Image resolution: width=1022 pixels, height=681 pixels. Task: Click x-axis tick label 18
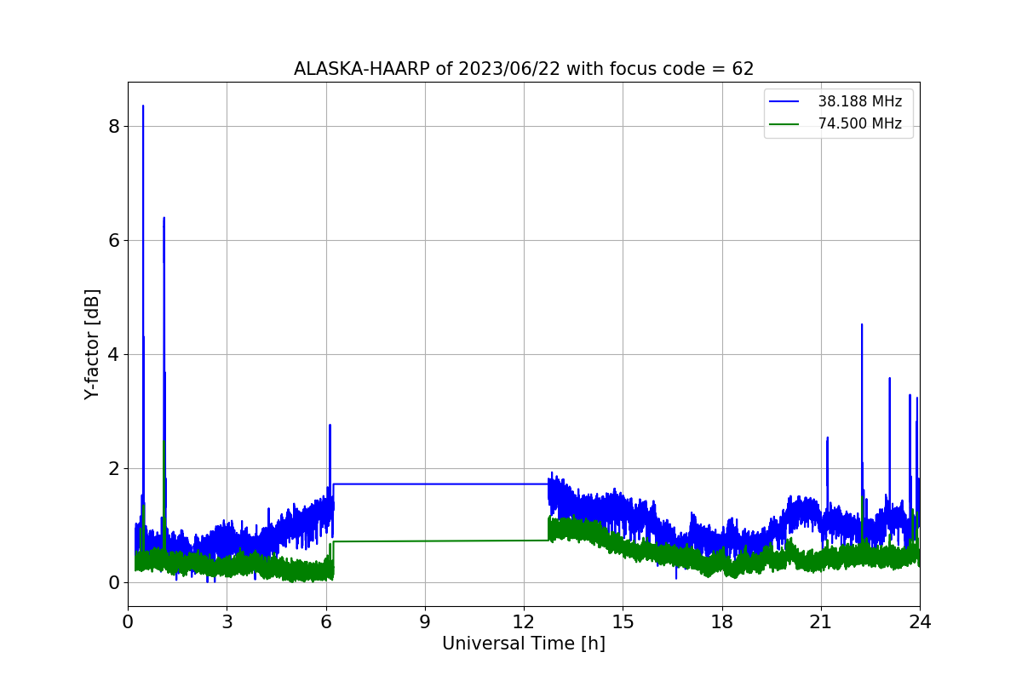pyautogui.click(x=722, y=621)
